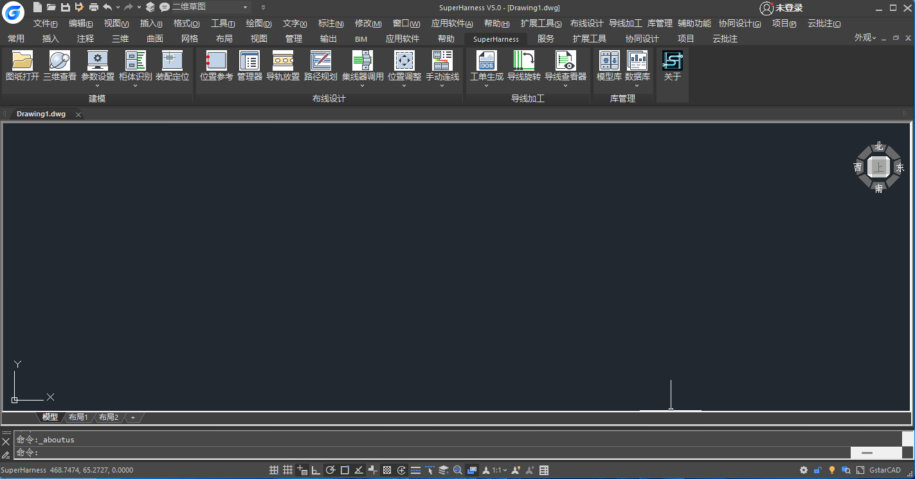Toggle dynamic input in status bar

coord(302,471)
